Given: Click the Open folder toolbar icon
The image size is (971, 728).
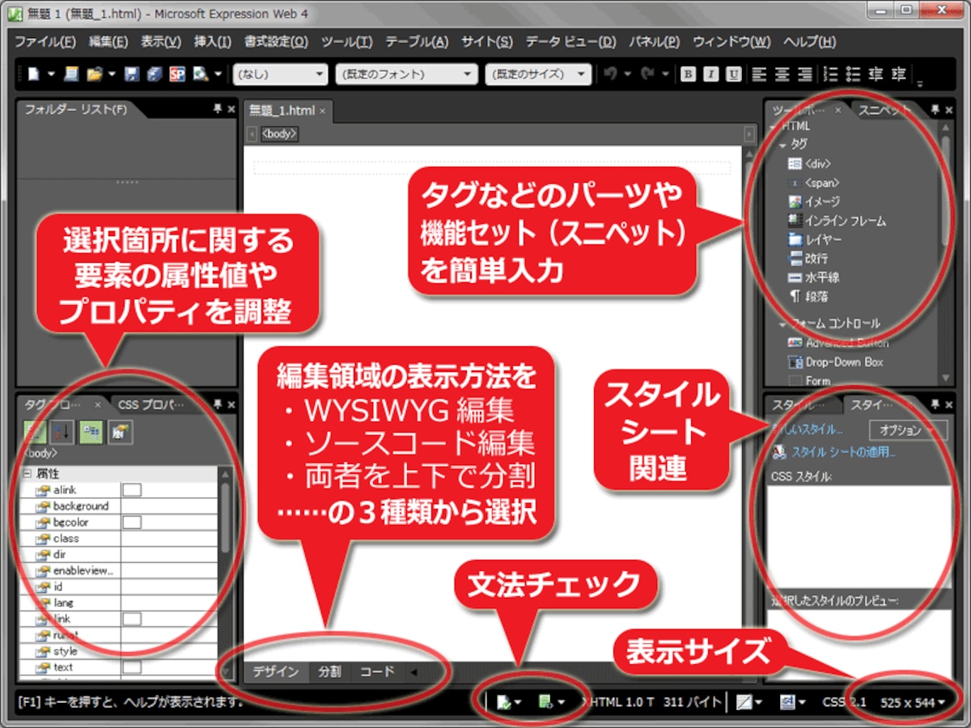Looking at the screenshot, I should pyautogui.click(x=94, y=74).
